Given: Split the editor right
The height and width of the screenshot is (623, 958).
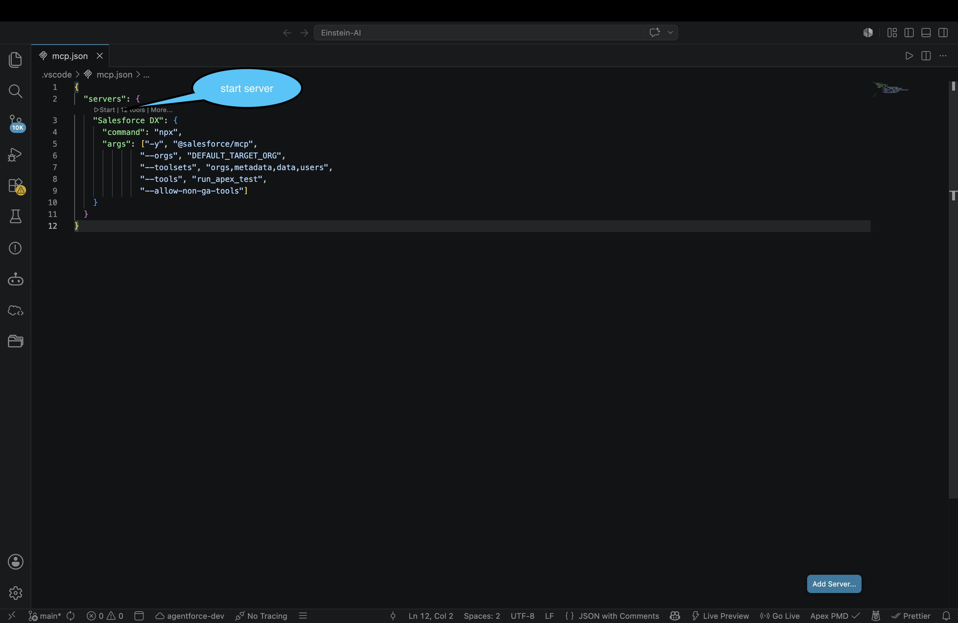Looking at the screenshot, I should tap(926, 56).
